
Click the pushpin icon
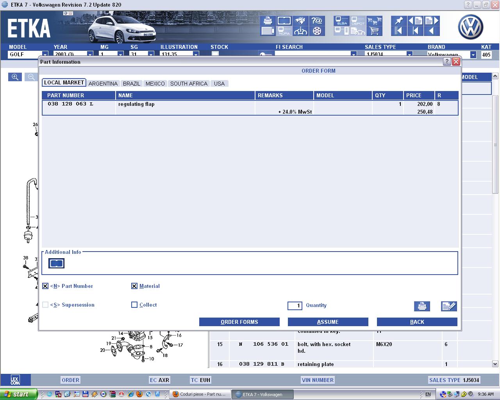pos(398,20)
